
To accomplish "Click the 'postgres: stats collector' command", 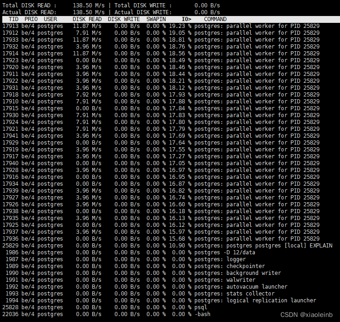I will pos(234,294).
